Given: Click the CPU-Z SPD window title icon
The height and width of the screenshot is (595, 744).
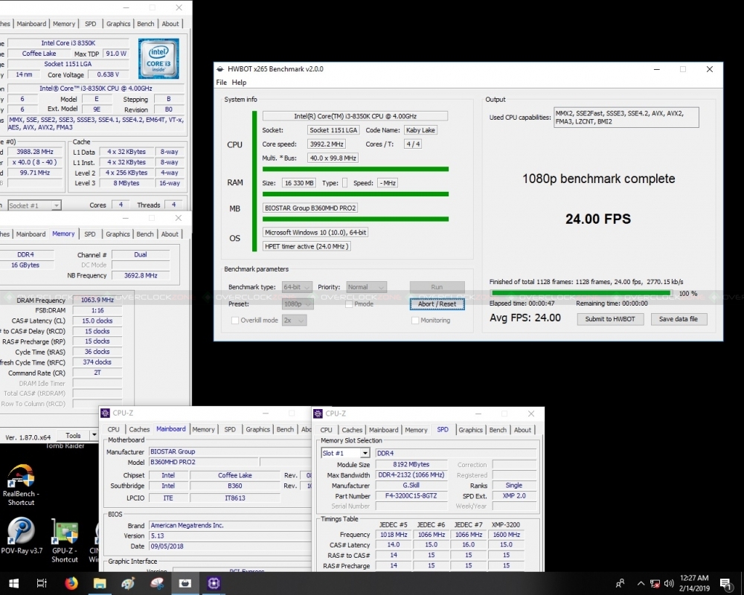Looking at the screenshot, I should 318,414.
